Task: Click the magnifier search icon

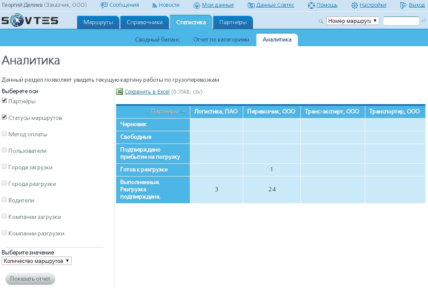Action: pos(321,21)
